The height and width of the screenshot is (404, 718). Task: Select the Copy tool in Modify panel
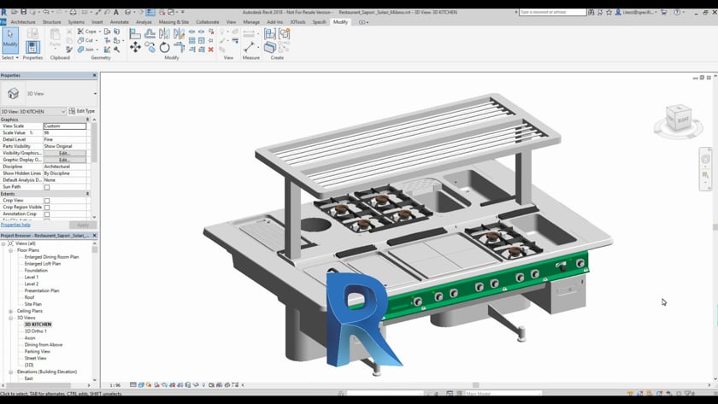[150, 47]
